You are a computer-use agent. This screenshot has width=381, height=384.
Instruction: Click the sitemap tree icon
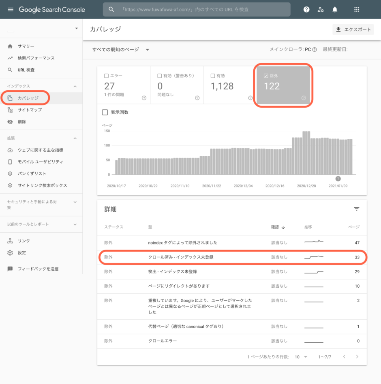pos(10,110)
